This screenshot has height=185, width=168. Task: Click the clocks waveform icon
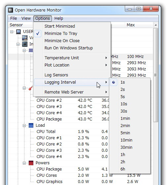tap(31, 50)
